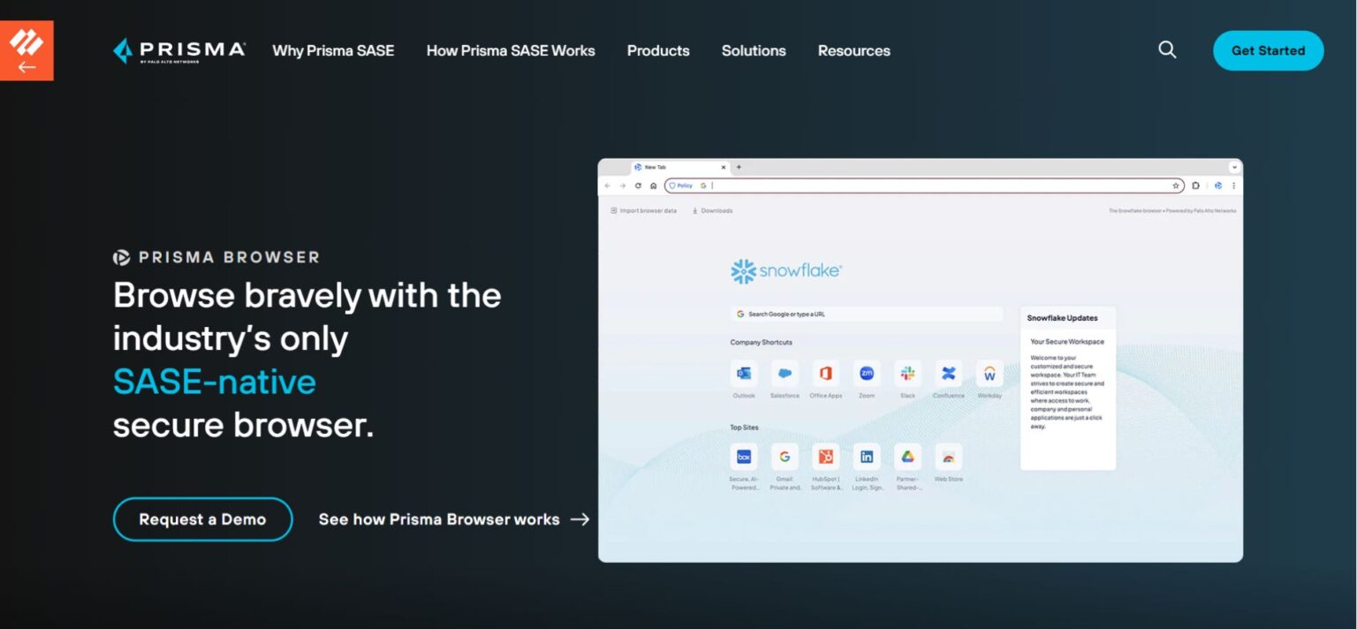Open the Resources navigation dropdown
The width and height of the screenshot is (1357, 629).
pos(853,50)
